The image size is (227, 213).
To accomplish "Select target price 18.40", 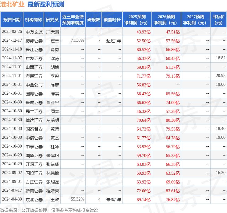I will 221,128.
